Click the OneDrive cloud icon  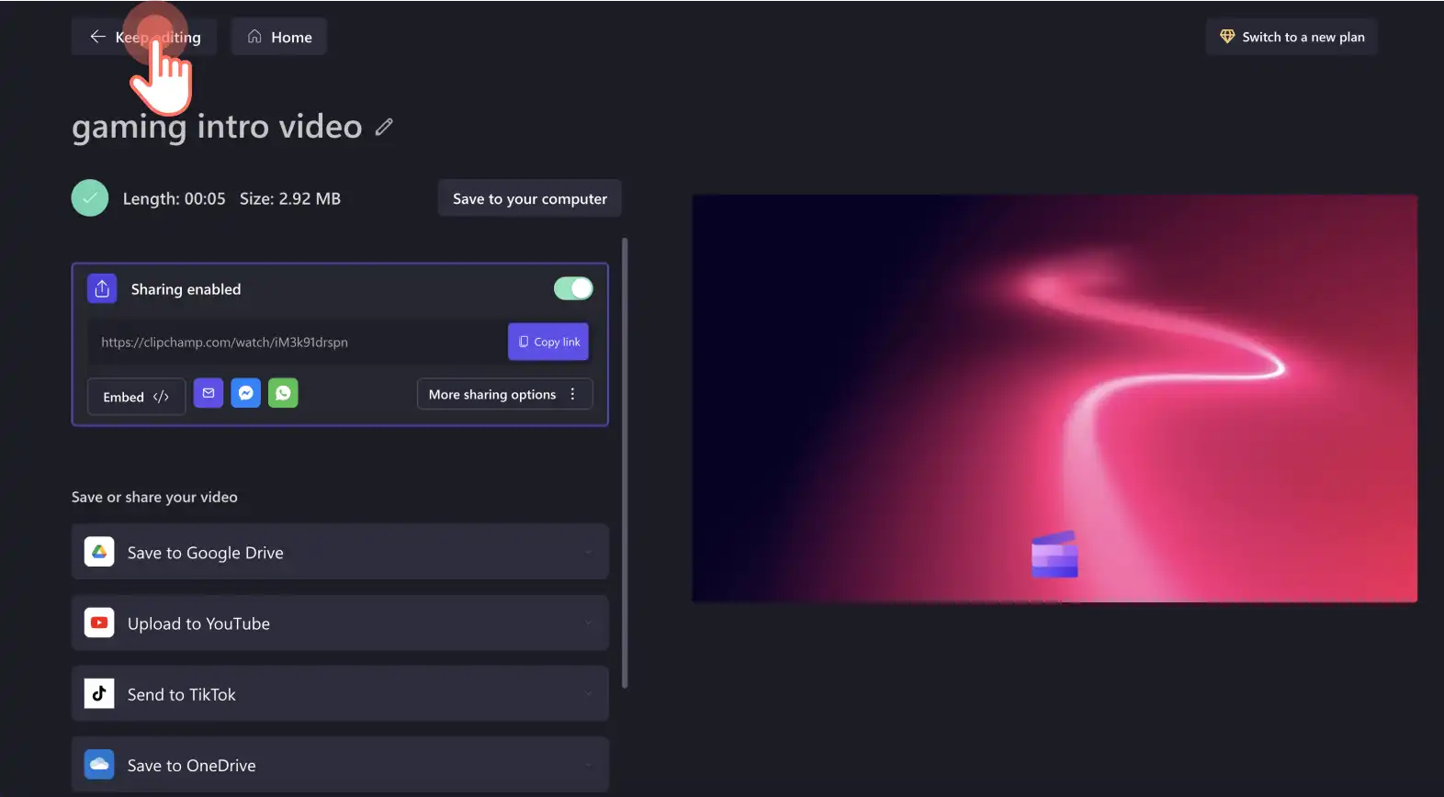point(99,764)
